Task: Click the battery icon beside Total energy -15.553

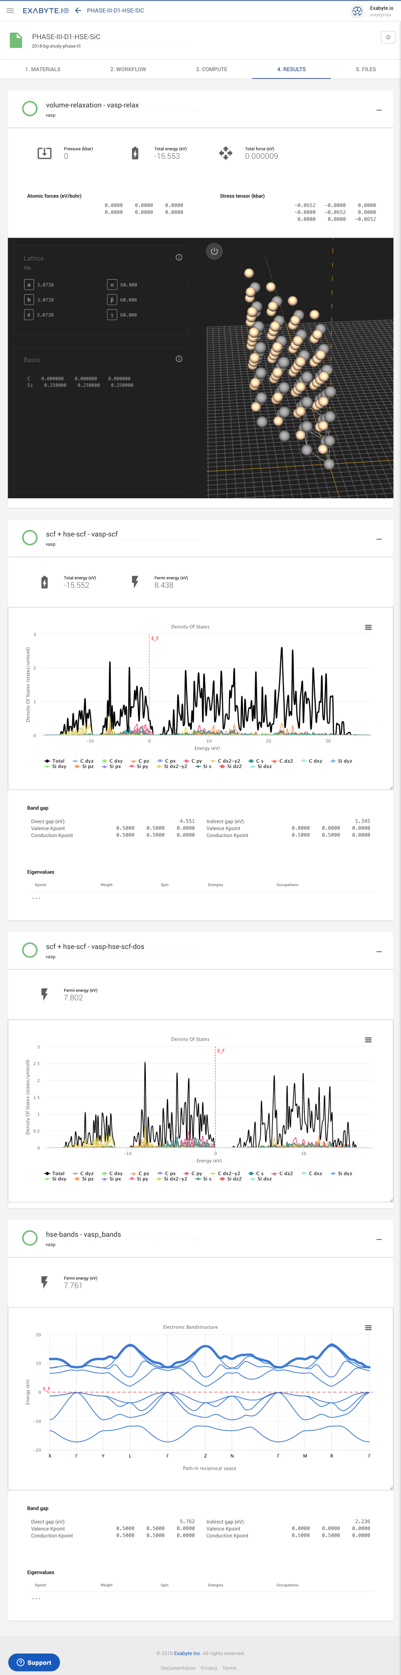Action: (135, 153)
